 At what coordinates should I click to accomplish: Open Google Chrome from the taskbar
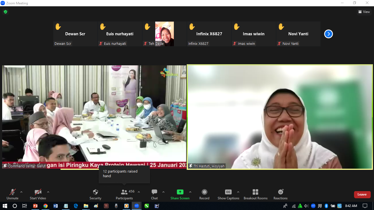tap(45, 206)
